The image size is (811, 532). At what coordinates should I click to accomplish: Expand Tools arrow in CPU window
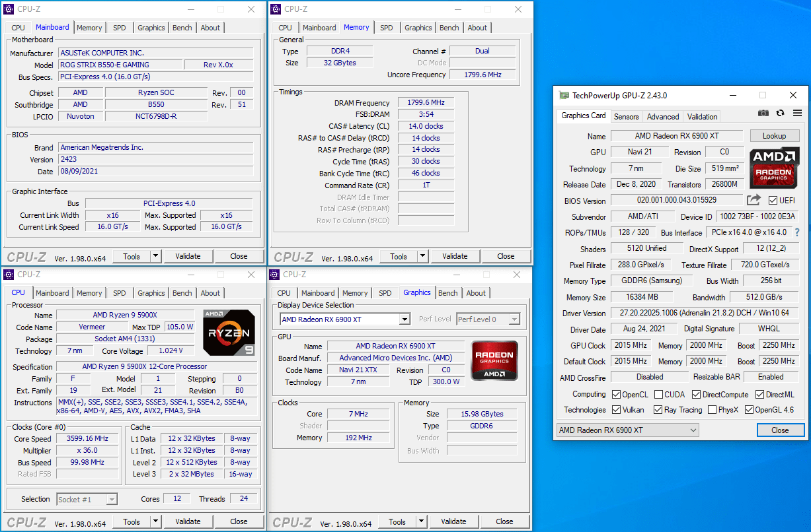156,521
